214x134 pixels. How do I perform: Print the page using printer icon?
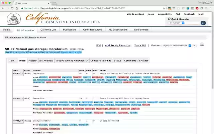[202, 44]
